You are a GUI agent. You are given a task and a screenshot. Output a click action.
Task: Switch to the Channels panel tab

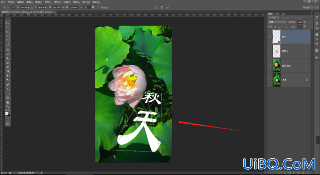pos(277,14)
